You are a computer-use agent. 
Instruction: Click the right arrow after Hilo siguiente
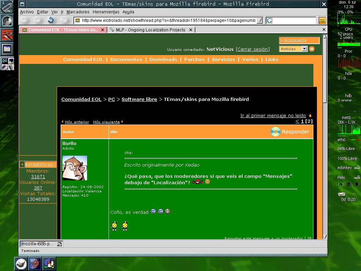[x=122, y=122]
